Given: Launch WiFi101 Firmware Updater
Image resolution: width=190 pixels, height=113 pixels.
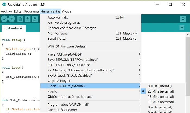Looking at the screenshot, I should (x=90, y=46).
